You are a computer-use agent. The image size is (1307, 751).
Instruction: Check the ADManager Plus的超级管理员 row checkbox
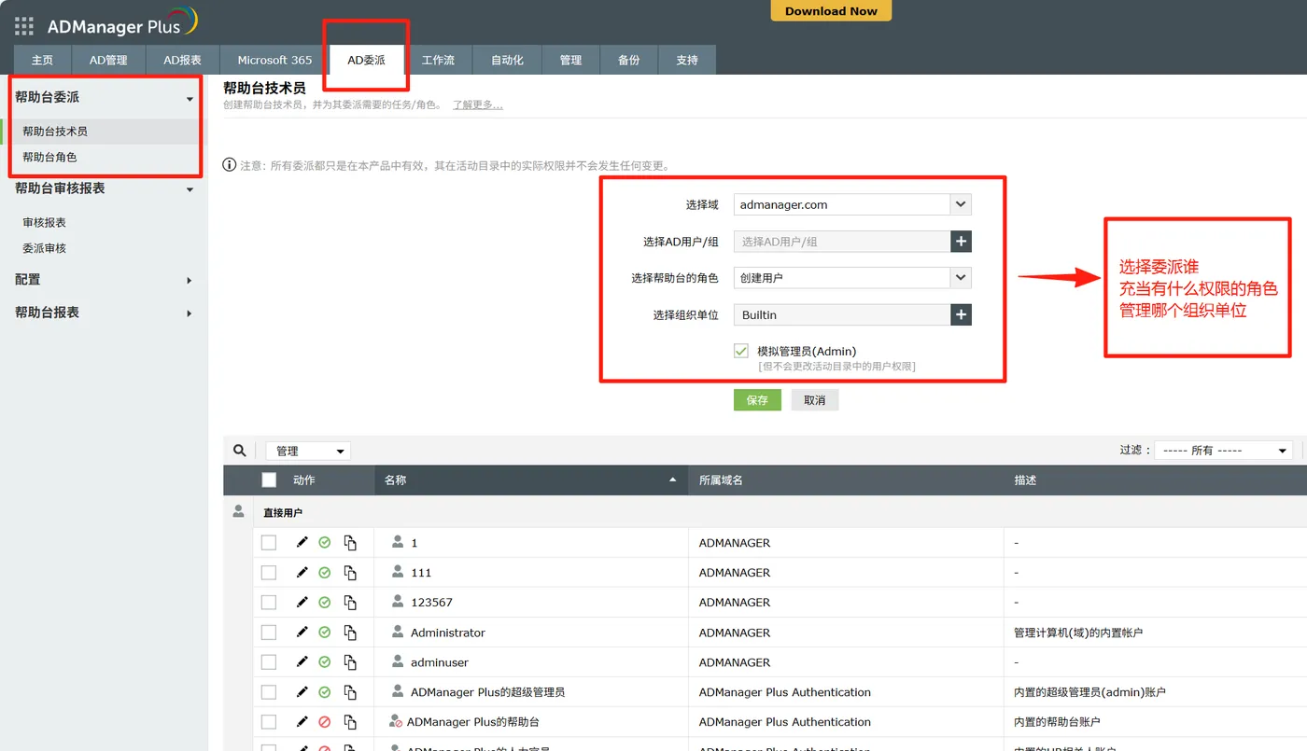(269, 692)
